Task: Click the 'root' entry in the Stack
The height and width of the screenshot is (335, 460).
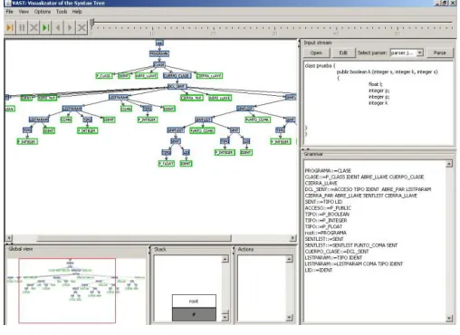Action: pos(194,301)
